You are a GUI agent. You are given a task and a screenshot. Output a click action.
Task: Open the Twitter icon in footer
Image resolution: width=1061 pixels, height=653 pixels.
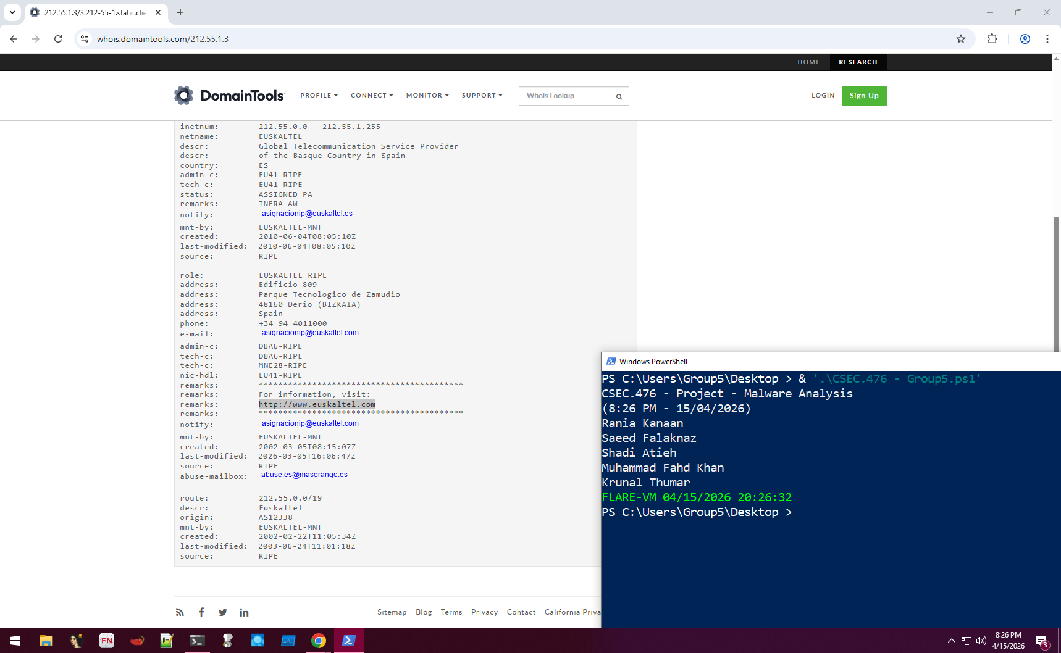point(222,612)
